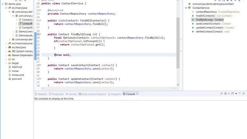
Task: Open Display Selected Console dropdown arrow
Action: pos(229,93)
